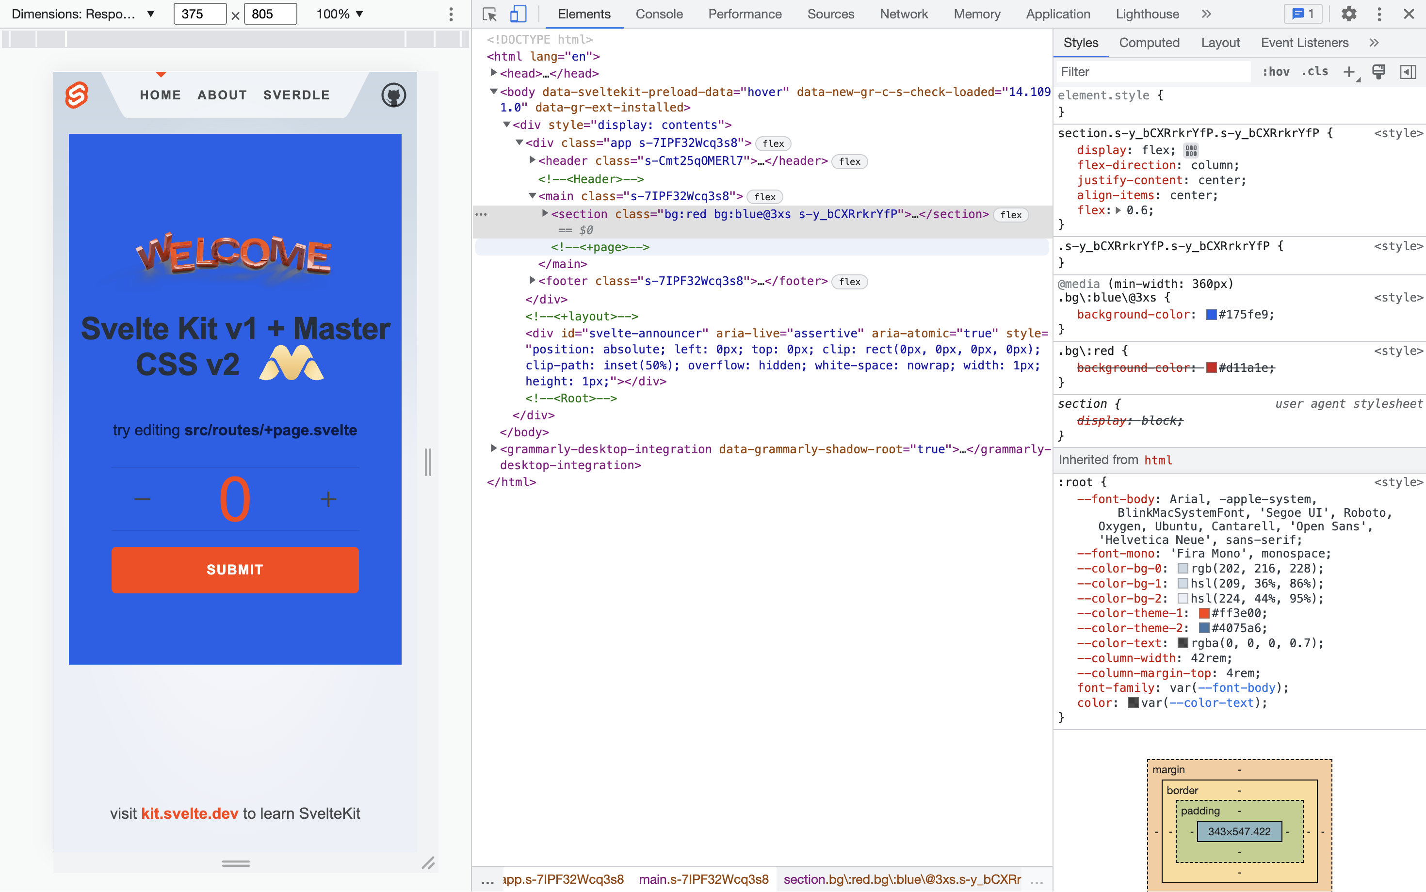Viewport: 1426px width, 892px height.
Task: Click the SUBMIT button on the page
Action: pos(234,569)
